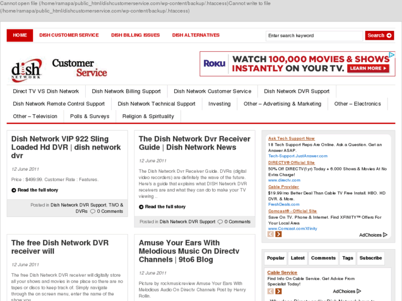The image size is (402, 301).
Task: Click the arrow icon beside Read the full story for Dvr Receiver Guide
Action: 141,207
